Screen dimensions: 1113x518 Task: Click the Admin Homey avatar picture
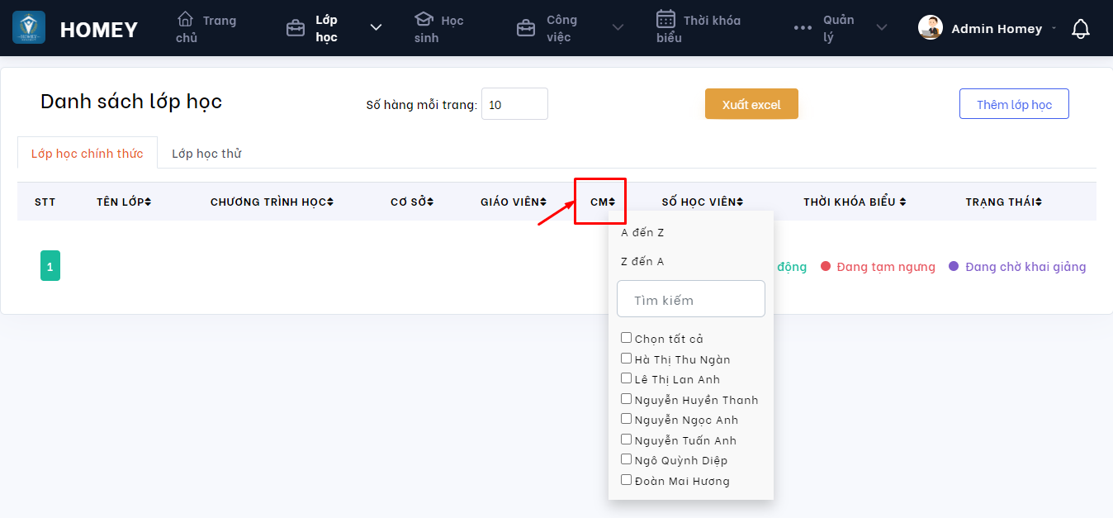[931, 28]
